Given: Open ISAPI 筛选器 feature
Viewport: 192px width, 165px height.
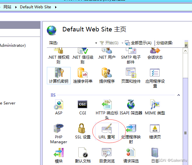Looking at the screenshot, I should [x=131, y=107].
